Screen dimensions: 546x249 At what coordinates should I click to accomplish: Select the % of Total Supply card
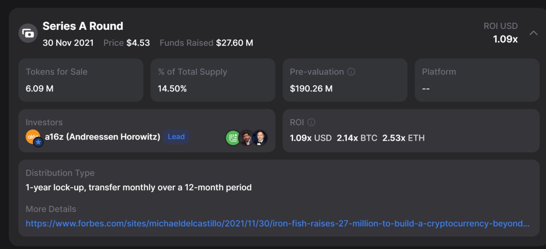click(213, 80)
